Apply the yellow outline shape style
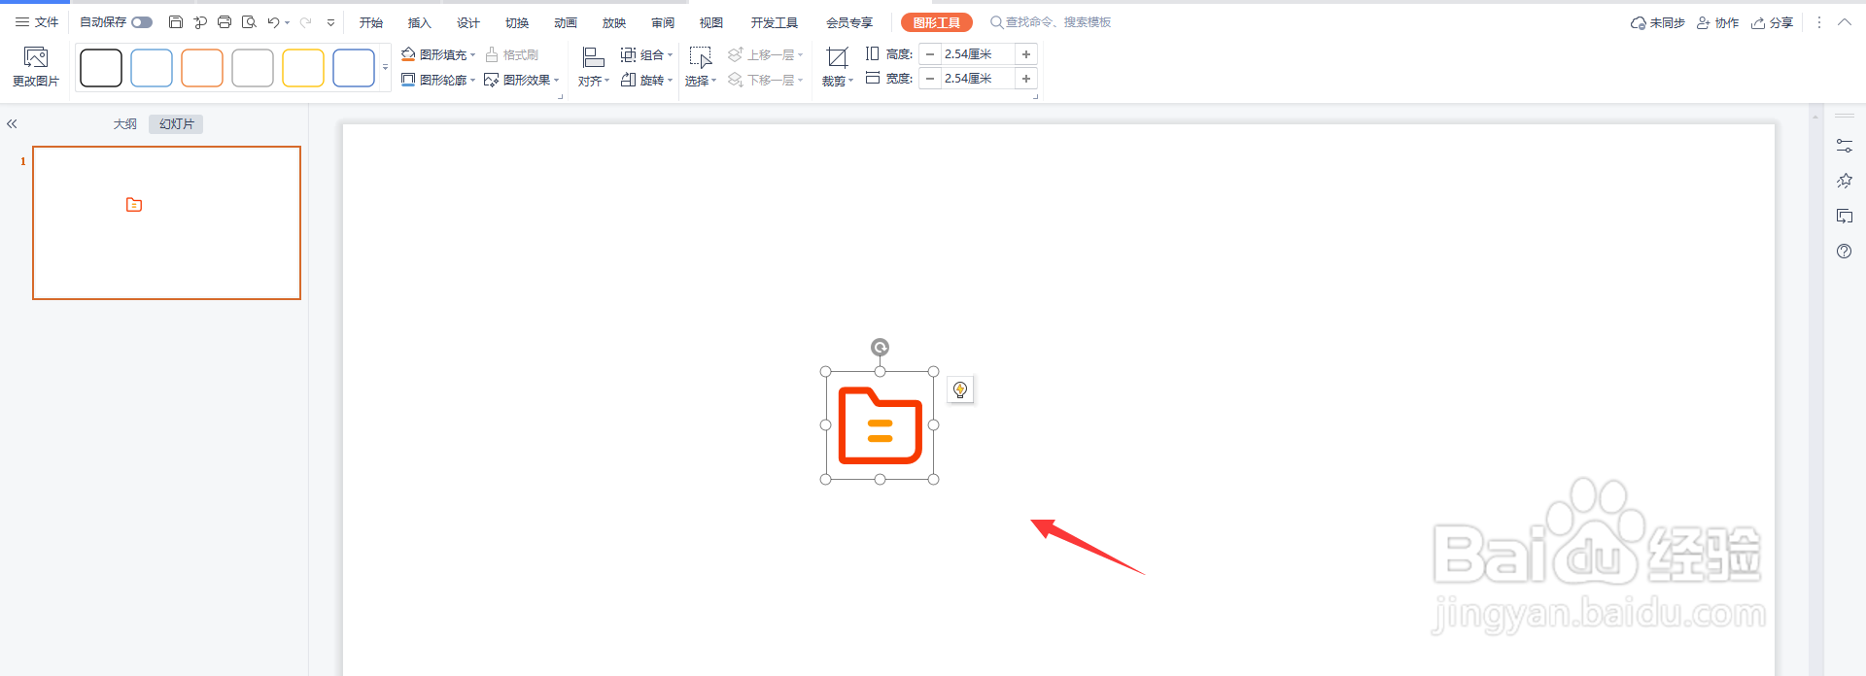Viewport: 1866px width, 676px height. pos(303,68)
